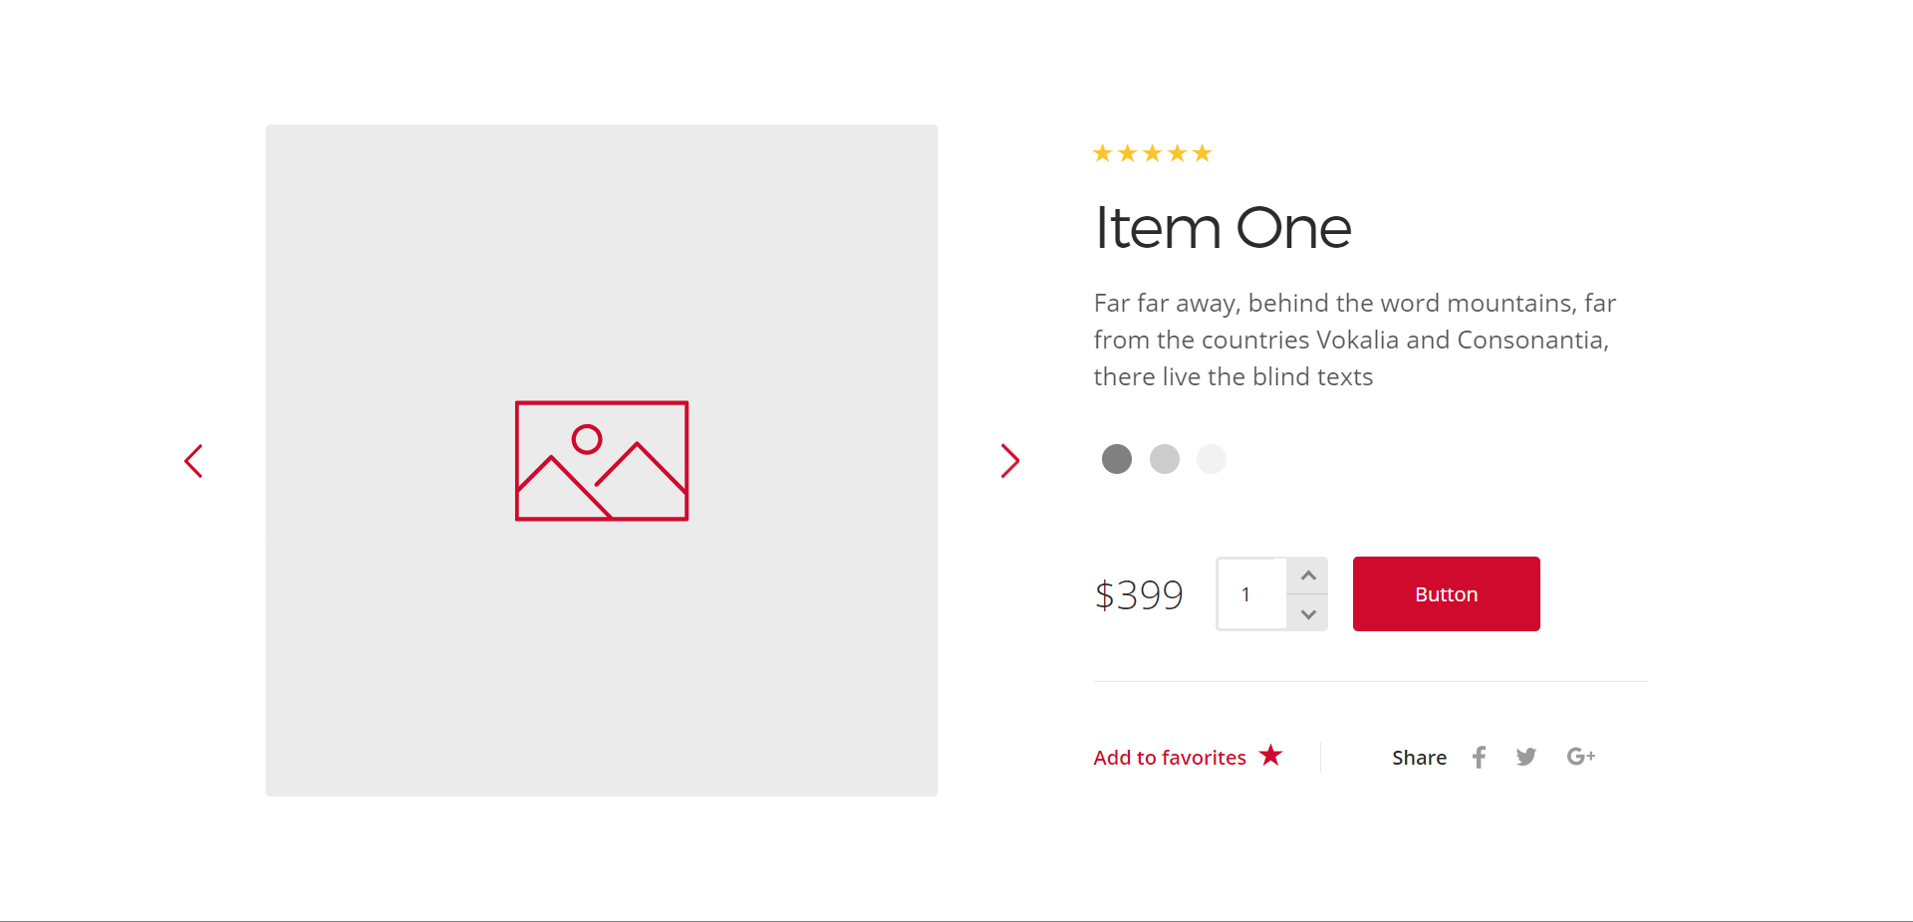Click the third yellow rating star
Viewport: 1913px width, 922px height.
(1152, 153)
